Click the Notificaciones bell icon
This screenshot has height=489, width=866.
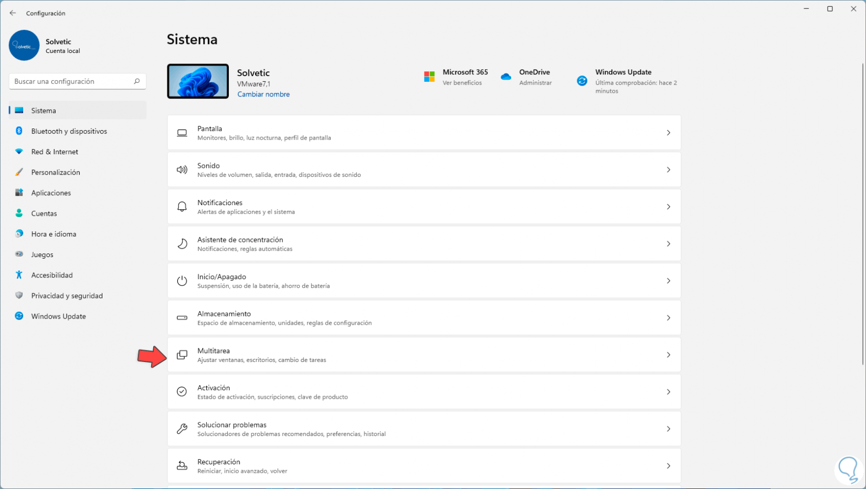pyautogui.click(x=182, y=207)
